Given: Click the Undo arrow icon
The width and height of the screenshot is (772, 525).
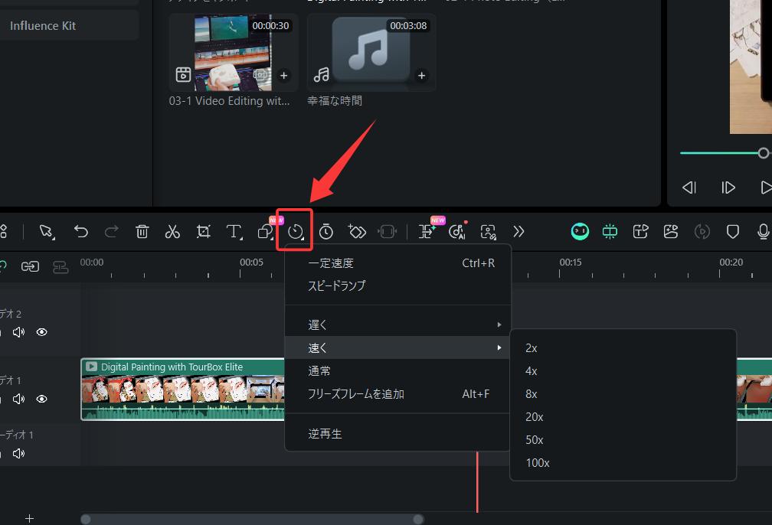Looking at the screenshot, I should [x=80, y=231].
